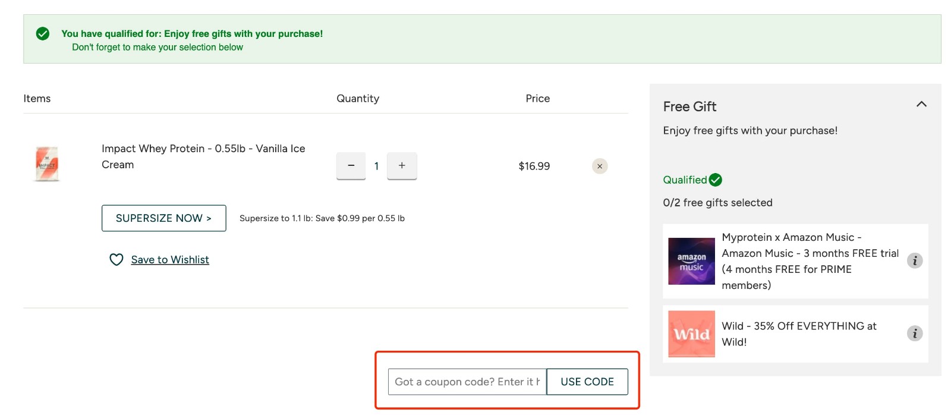This screenshot has width=951, height=415.
Task: Click the checkmark beside the Qualified label
Action: click(x=716, y=179)
